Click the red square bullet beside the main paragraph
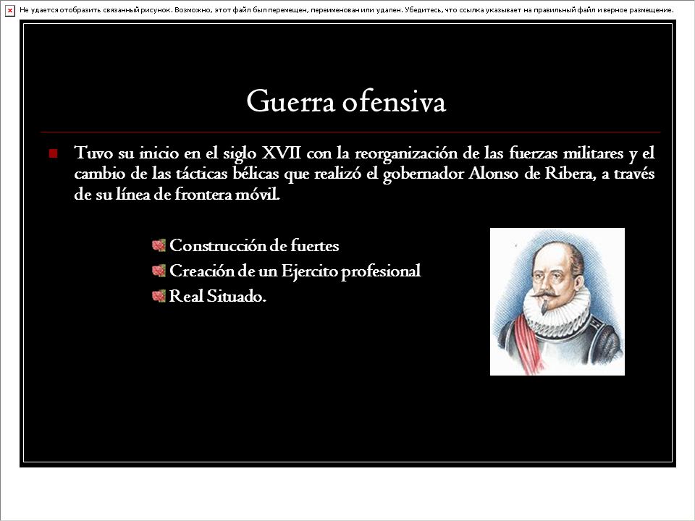The width and height of the screenshot is (695, 521). 53,153
